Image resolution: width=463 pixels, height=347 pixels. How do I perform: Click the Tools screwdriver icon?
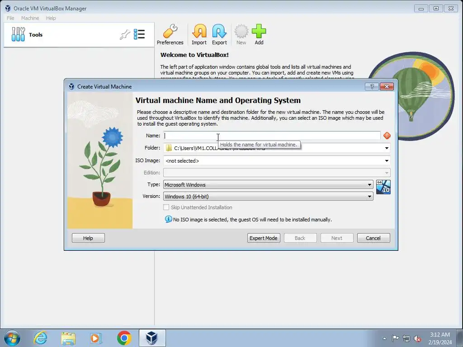[x=18, y=34]
